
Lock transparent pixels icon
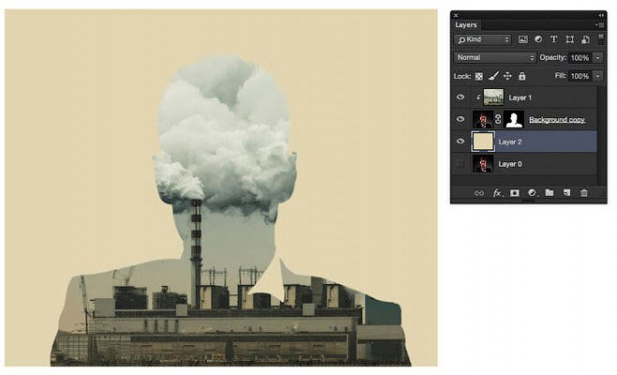tap(478, 77)
